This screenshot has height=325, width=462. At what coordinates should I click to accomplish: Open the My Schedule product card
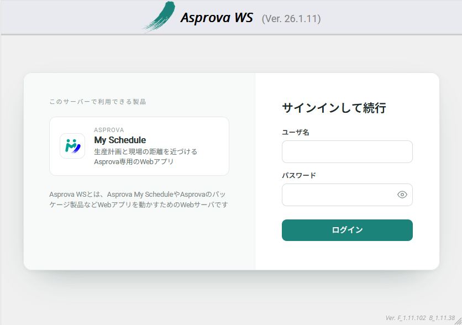(139, 146)
